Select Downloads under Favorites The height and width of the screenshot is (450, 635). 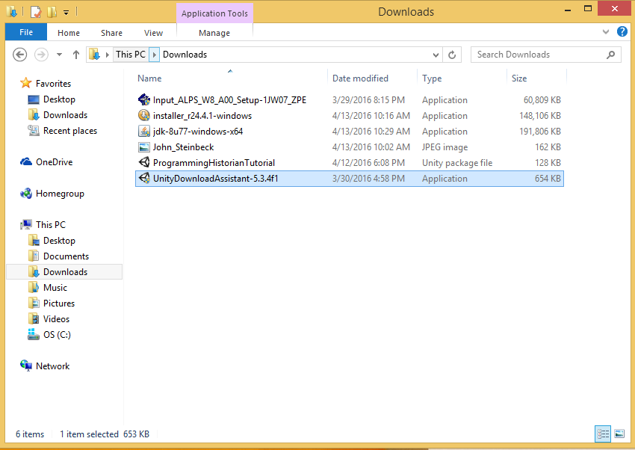[x=66, y=114]
